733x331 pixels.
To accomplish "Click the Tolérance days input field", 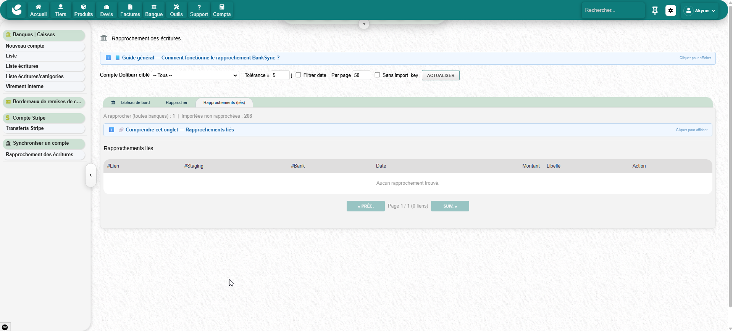I will 280,75.
